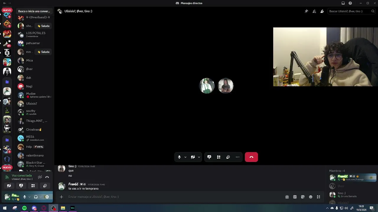Open the Windows Start menu
The image size is (378, 212).
click(4, 208)
